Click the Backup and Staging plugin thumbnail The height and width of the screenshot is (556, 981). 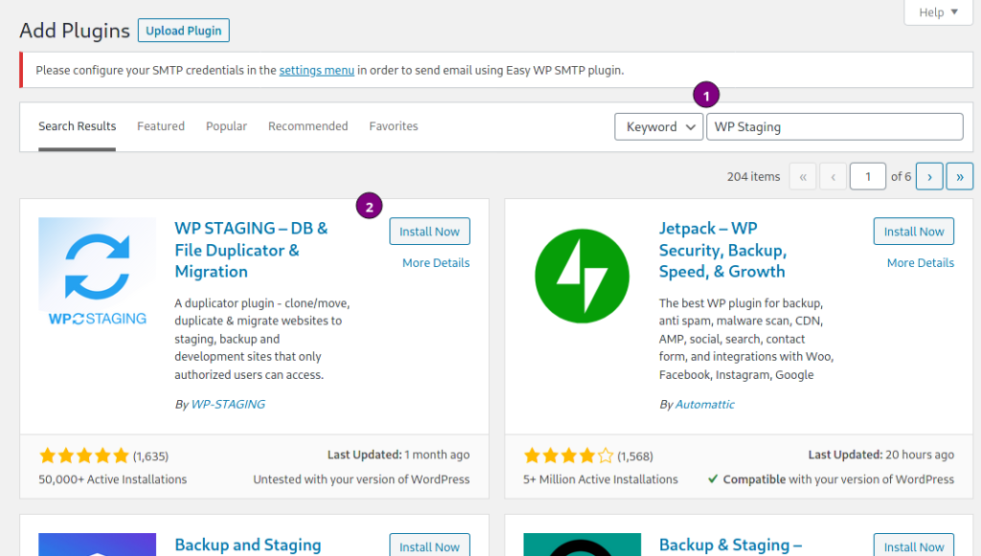[x=97, y=545]
